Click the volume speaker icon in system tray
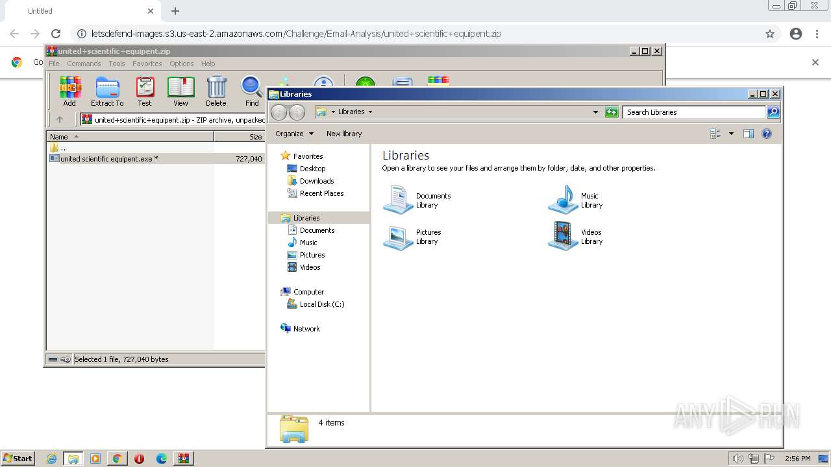Viewport: 831px width, 467px height. point(738,459)
